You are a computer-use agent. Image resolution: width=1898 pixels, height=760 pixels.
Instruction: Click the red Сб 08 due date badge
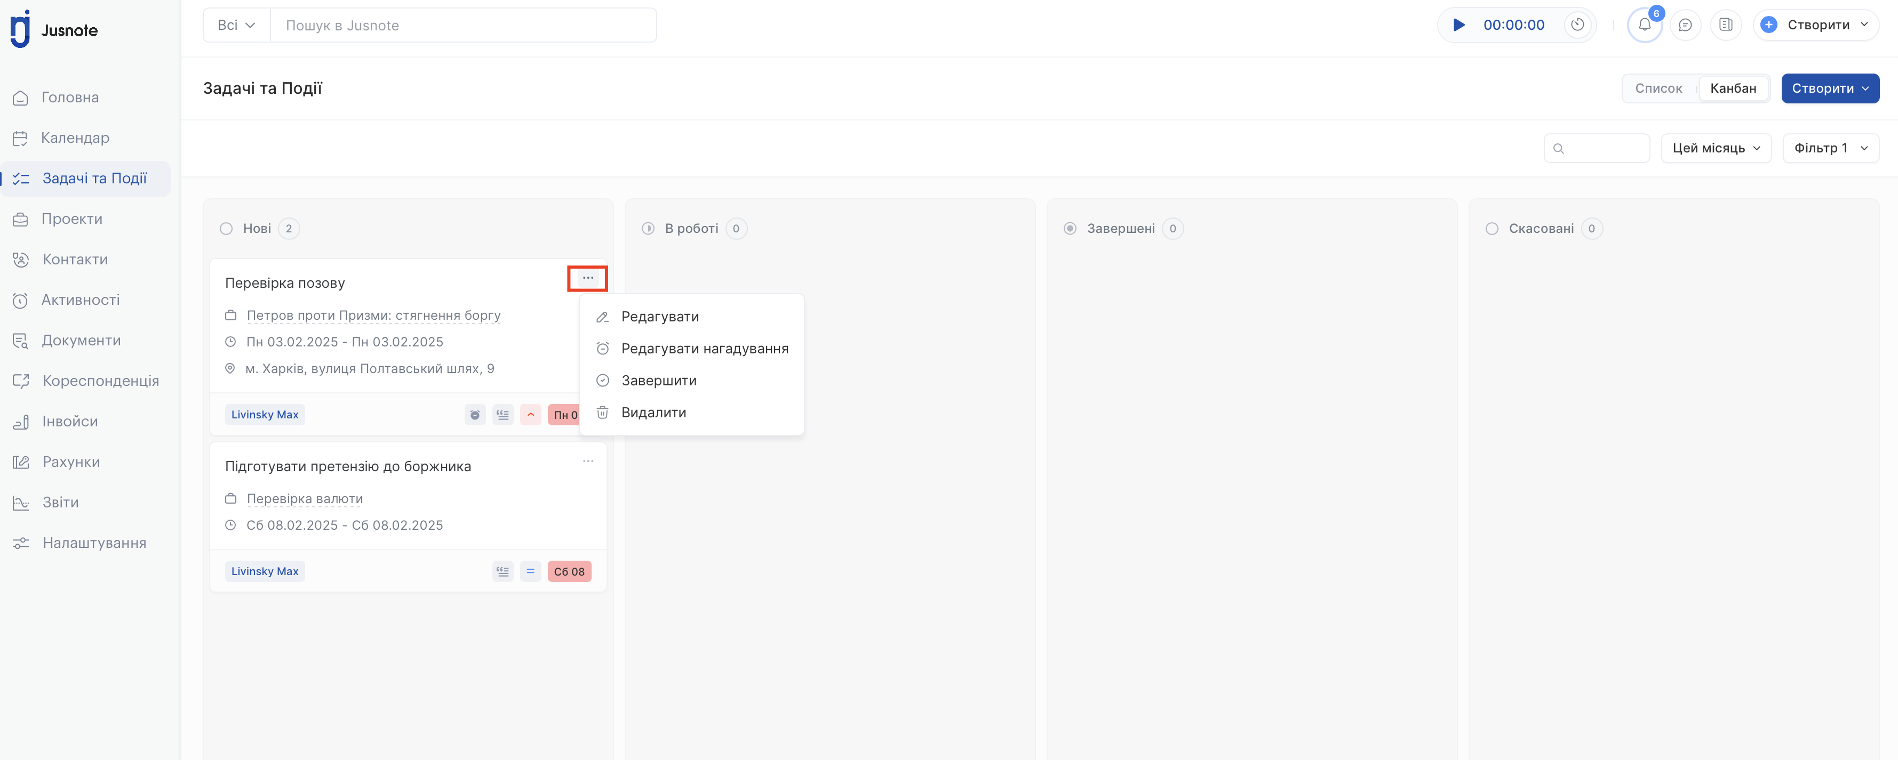570,571
